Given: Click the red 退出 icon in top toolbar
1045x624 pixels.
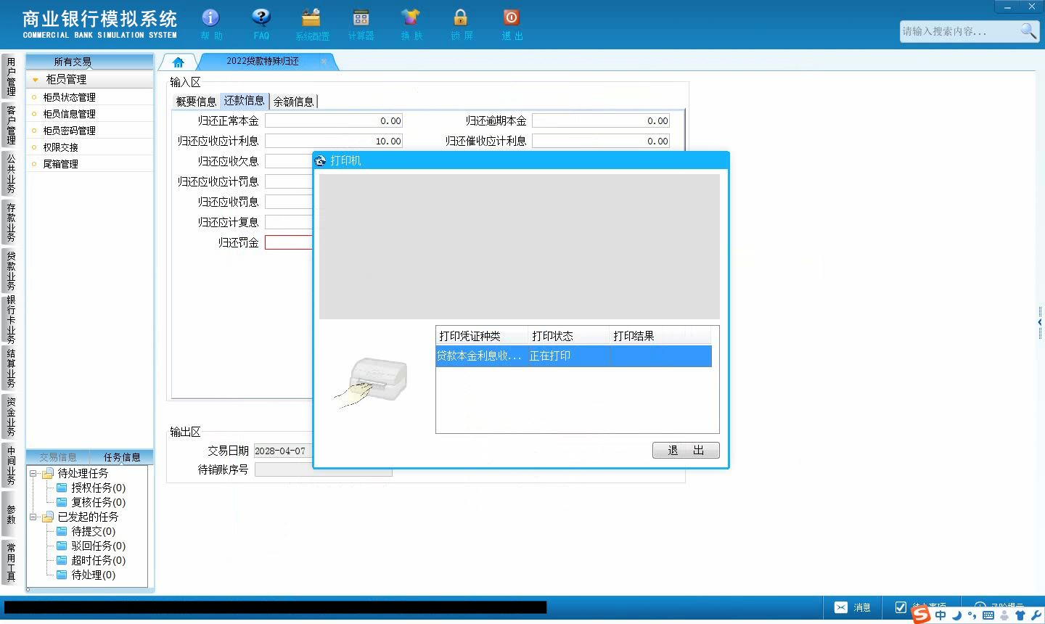Looking at the screenshot, I should (512, 18).
